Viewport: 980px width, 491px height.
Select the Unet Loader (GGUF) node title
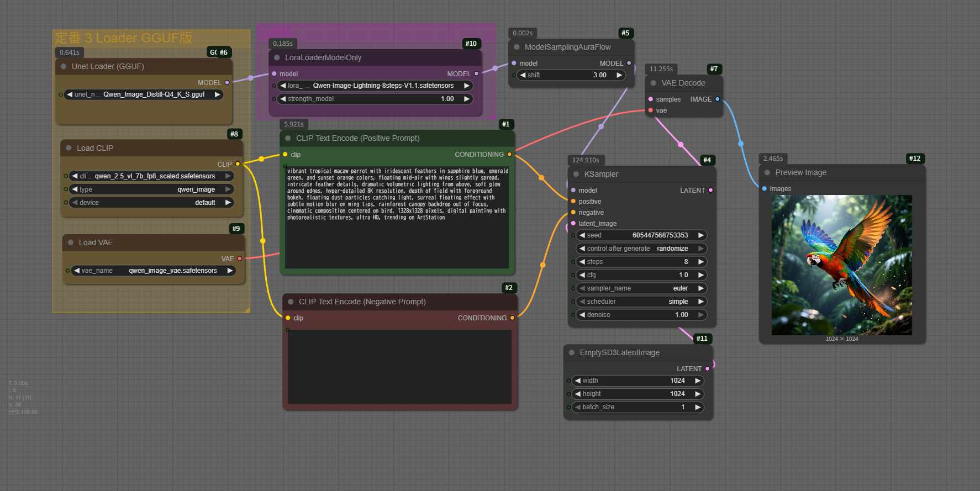coord(108,66)
